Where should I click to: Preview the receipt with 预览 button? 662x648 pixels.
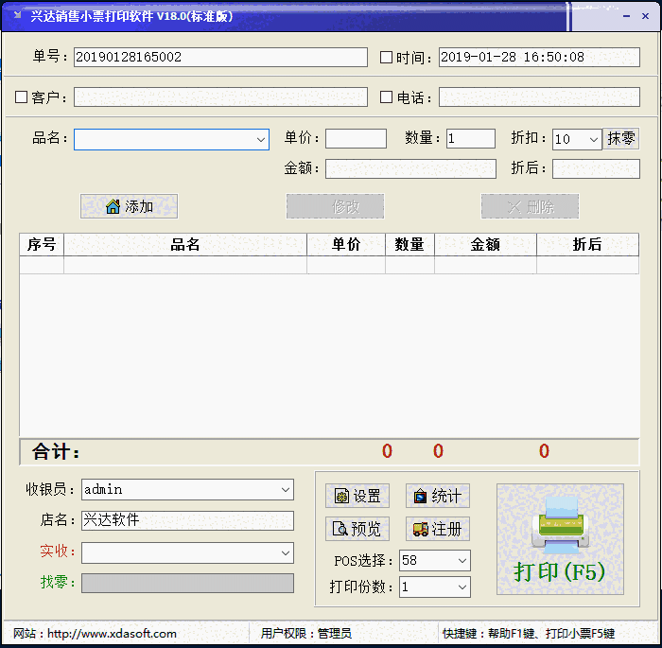click(x=357, y=529)
